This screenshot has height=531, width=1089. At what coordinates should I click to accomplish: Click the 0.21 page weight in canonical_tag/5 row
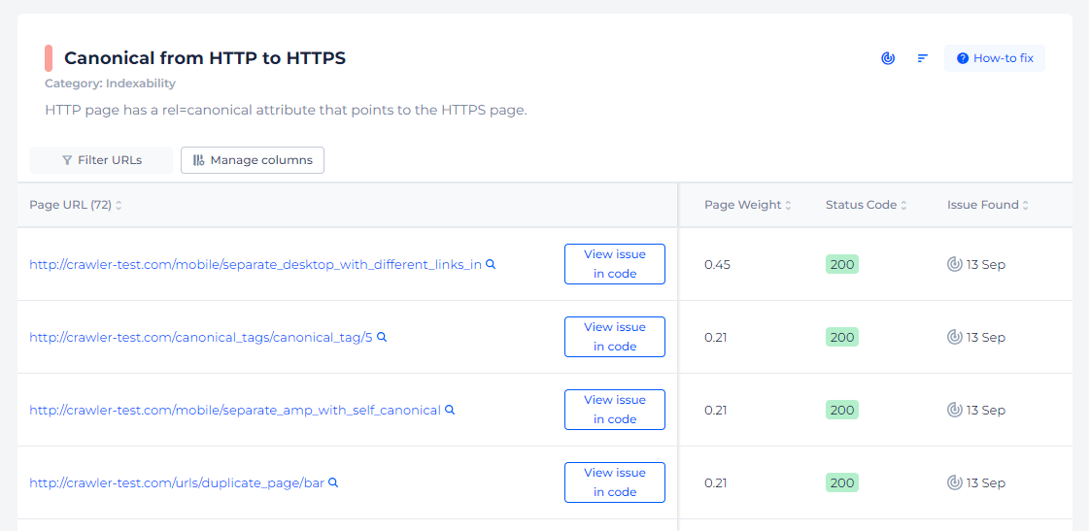(715, 338)
